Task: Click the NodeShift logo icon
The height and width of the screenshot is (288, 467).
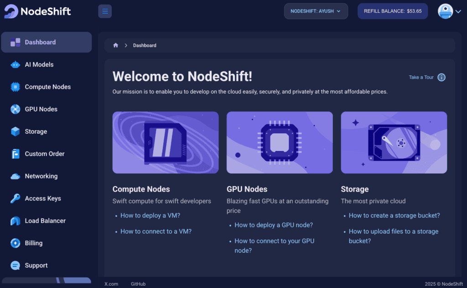Action: [x=11, y=11]
